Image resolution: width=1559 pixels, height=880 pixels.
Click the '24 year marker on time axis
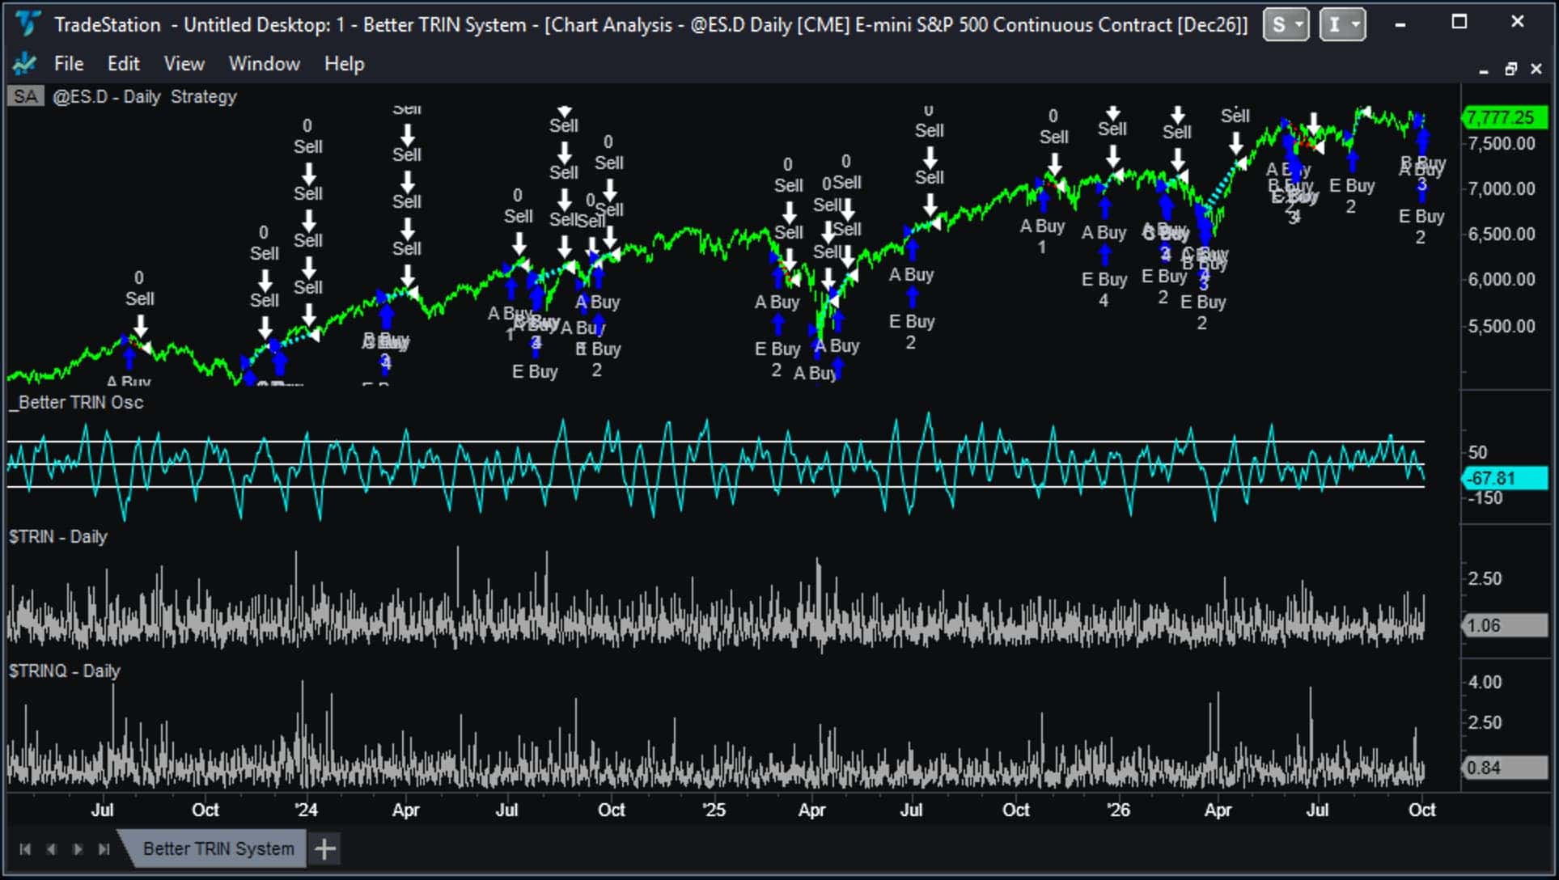point(306,810)
